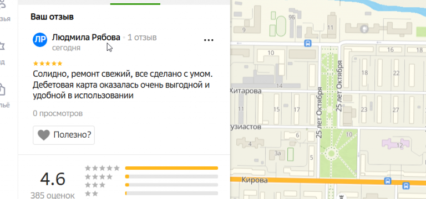Click the three-star row in rating breakdown
The image size is (426, 199).
pos(151,185)
